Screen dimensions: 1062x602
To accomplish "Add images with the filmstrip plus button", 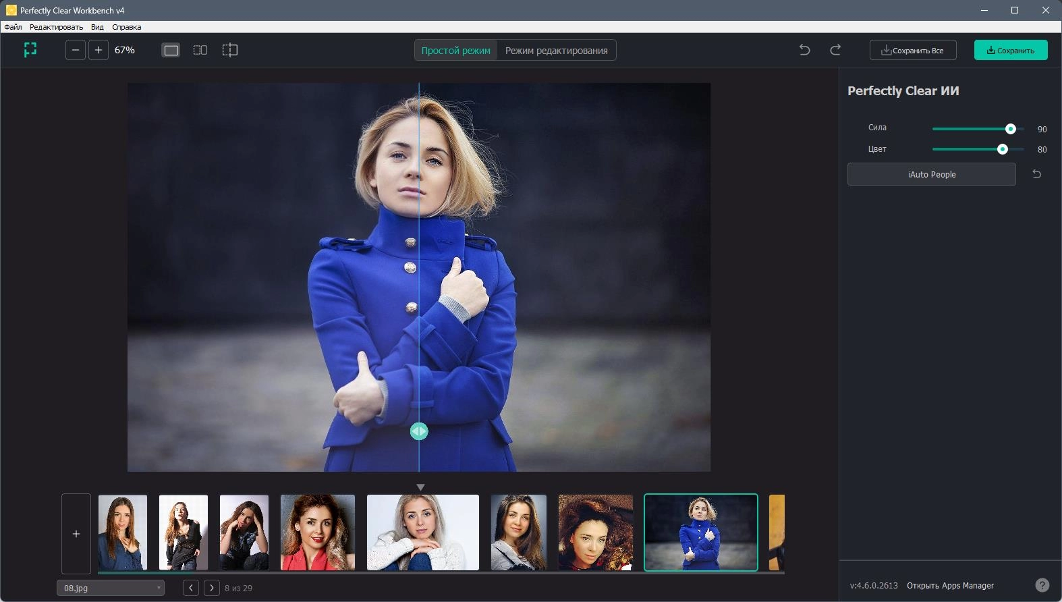I will click(x=76, y=534).
